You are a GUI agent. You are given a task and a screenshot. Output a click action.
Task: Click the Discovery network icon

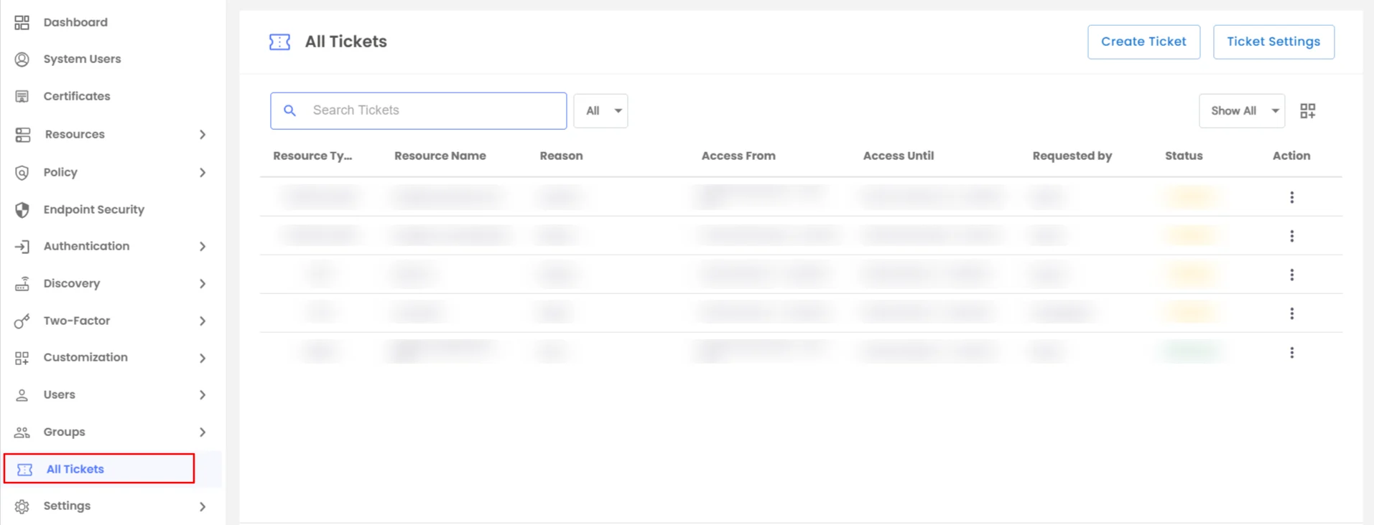tap(22, 283)
